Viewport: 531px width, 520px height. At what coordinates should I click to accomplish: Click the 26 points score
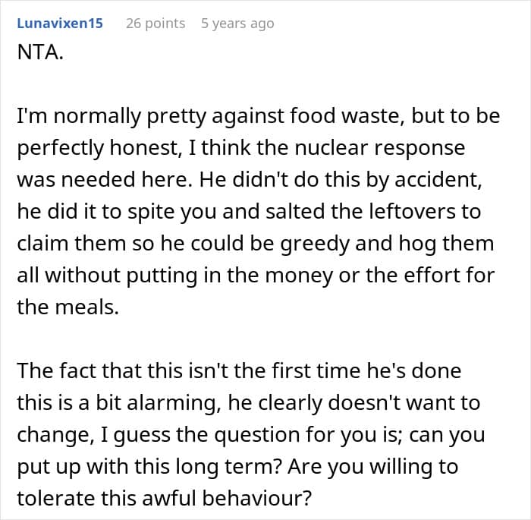(x=155, y=24)
